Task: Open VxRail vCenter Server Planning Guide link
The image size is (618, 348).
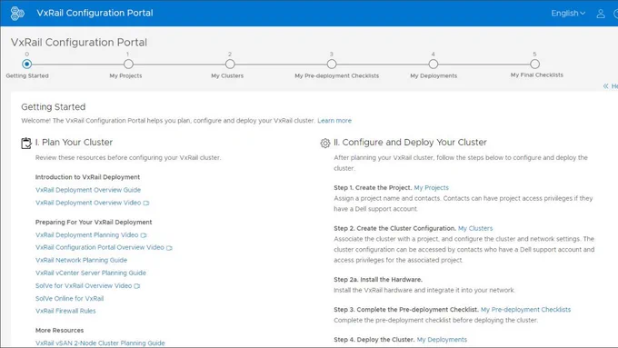Action: pyautogui.click(x=91, y=273)
